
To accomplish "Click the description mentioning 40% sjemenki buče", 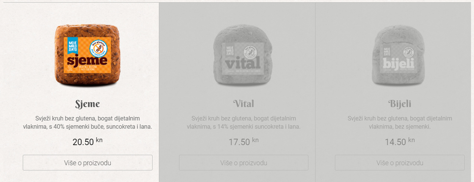I will [x=88, y=123].
